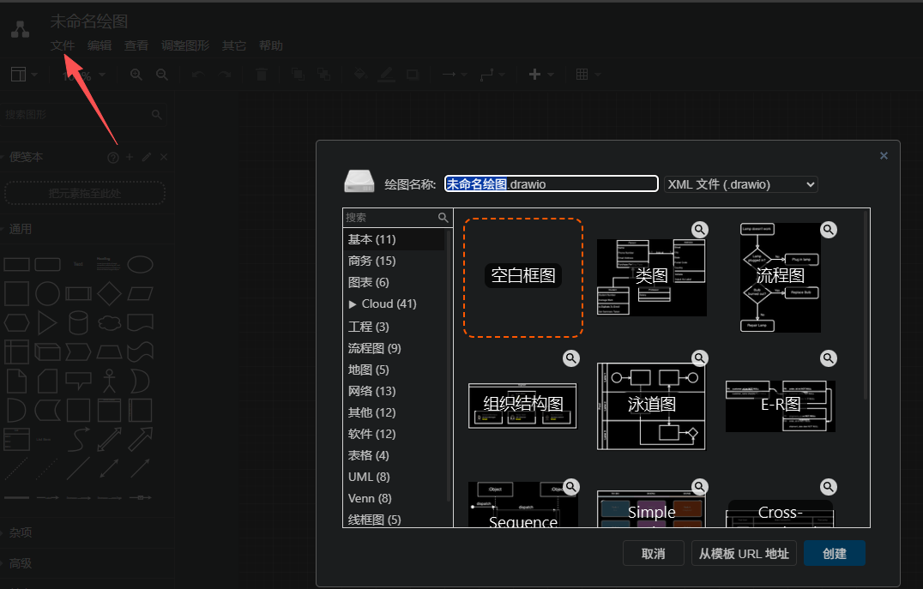Open the XML 文件 (.drawio) format dropdown
This screenshot has width=923, height=589.
click(740, 184)
